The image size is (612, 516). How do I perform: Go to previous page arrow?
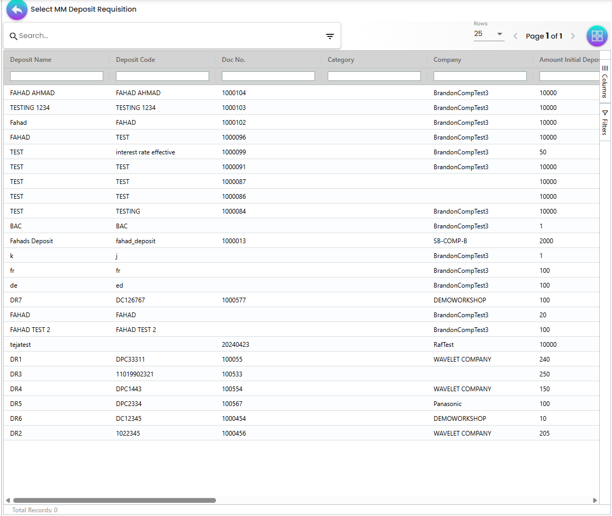[x=515, y=36]
